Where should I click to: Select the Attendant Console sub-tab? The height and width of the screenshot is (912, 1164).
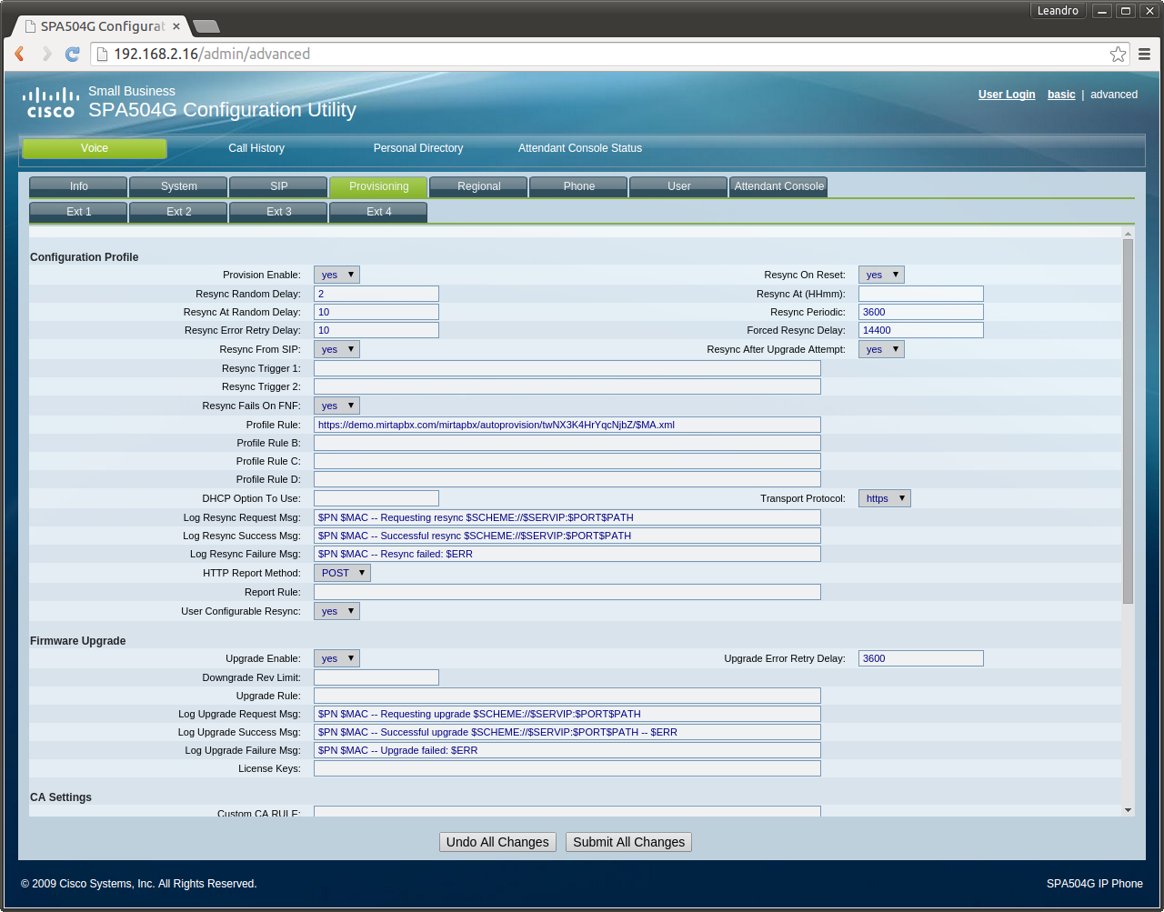pyautogui.click(x=778, y=186)
